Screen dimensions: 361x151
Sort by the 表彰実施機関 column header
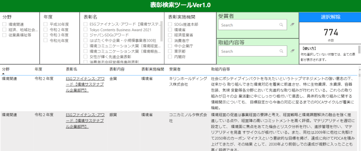click(x=152, y=69)
